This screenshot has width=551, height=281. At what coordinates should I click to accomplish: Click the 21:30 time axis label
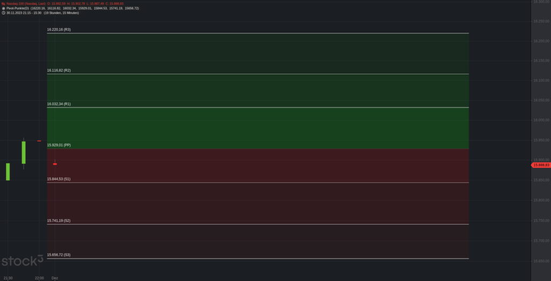[8, 278]
